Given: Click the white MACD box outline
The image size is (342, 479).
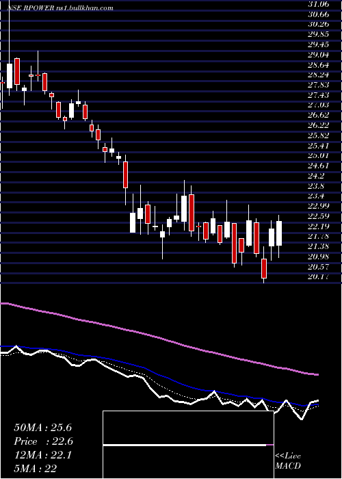Looking at the screenshot, I should coord(188,445).
